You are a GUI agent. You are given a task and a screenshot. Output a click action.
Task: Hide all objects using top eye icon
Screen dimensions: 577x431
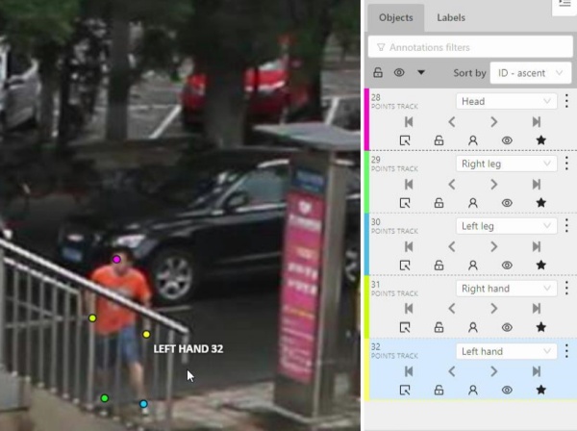click(x=399, y=72)
